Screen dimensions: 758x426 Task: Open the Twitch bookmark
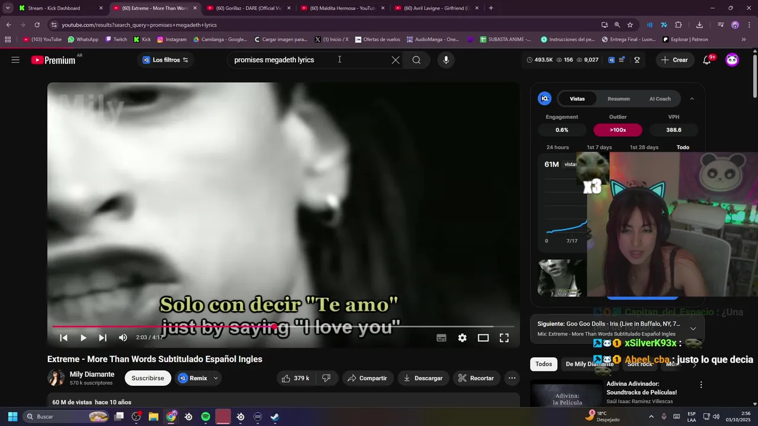click(x=116, y=40)
